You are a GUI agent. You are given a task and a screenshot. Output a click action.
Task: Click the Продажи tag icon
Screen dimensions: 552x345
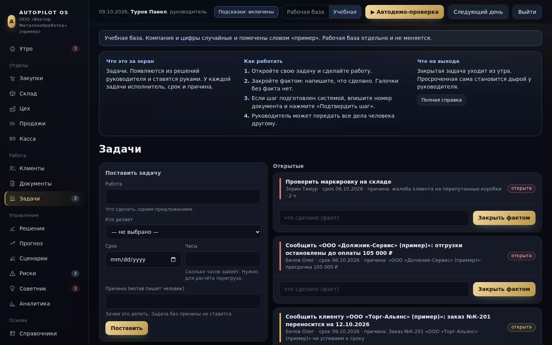pos(12,123)
